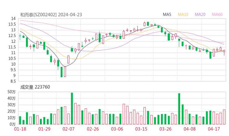Click the lowest red candlestick bottoming near 9
Screen dimensions: 229x136
[65, 72]
